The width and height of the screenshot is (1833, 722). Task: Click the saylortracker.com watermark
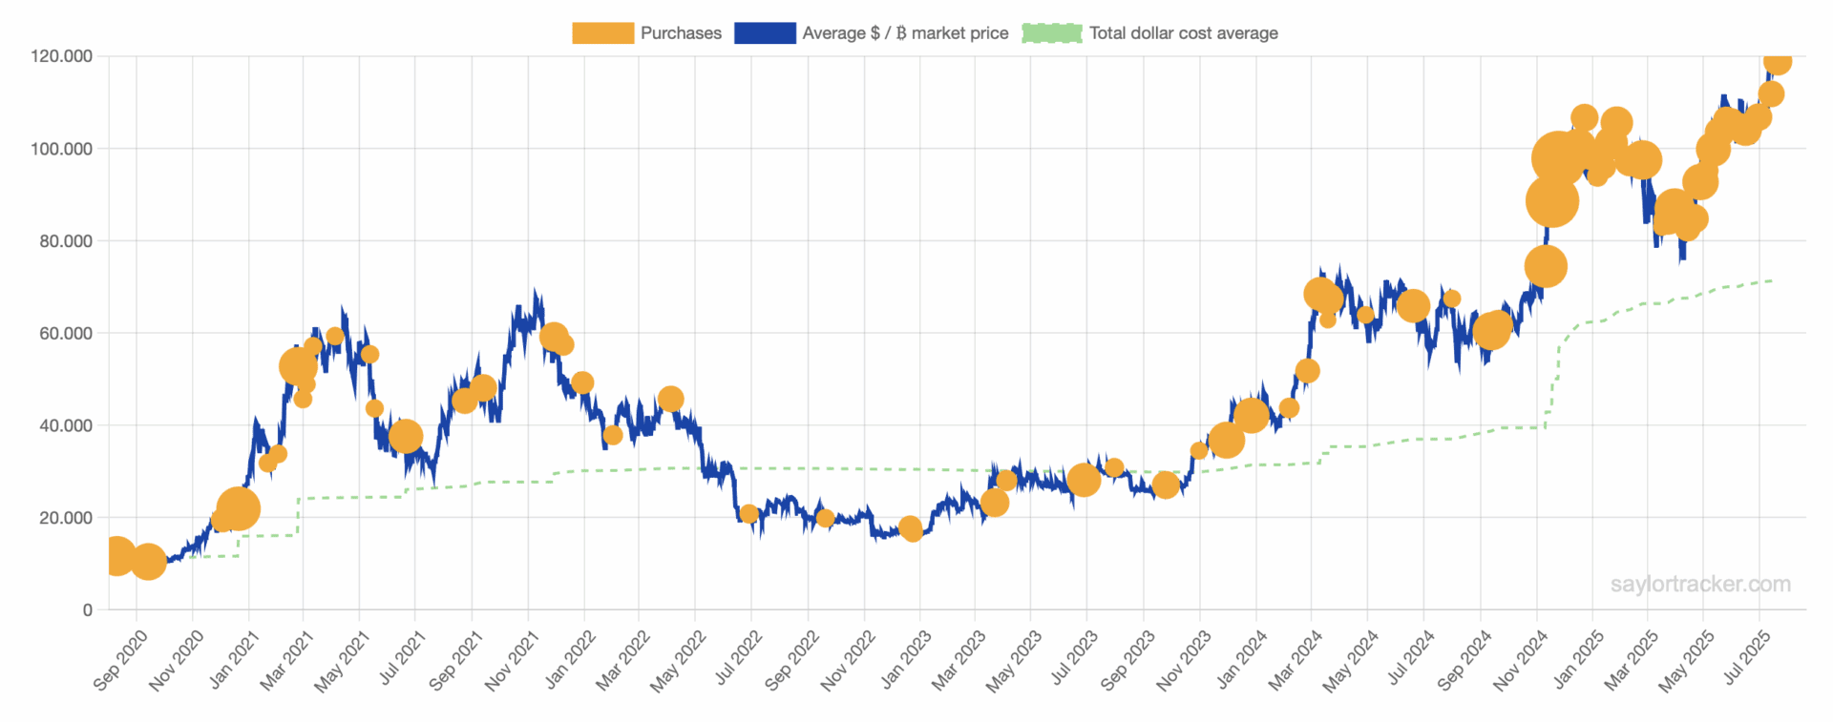[x=1699, y=584]
